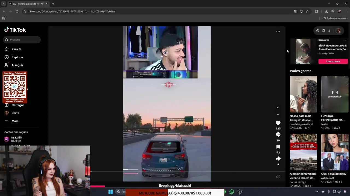Click the Procurar search field
The width and height of the screenshot is (350, 196).
(x=22, y=40)
